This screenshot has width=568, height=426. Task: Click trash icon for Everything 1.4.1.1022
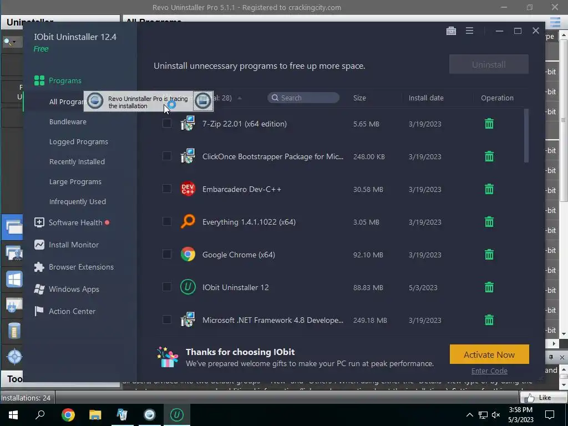489,222
